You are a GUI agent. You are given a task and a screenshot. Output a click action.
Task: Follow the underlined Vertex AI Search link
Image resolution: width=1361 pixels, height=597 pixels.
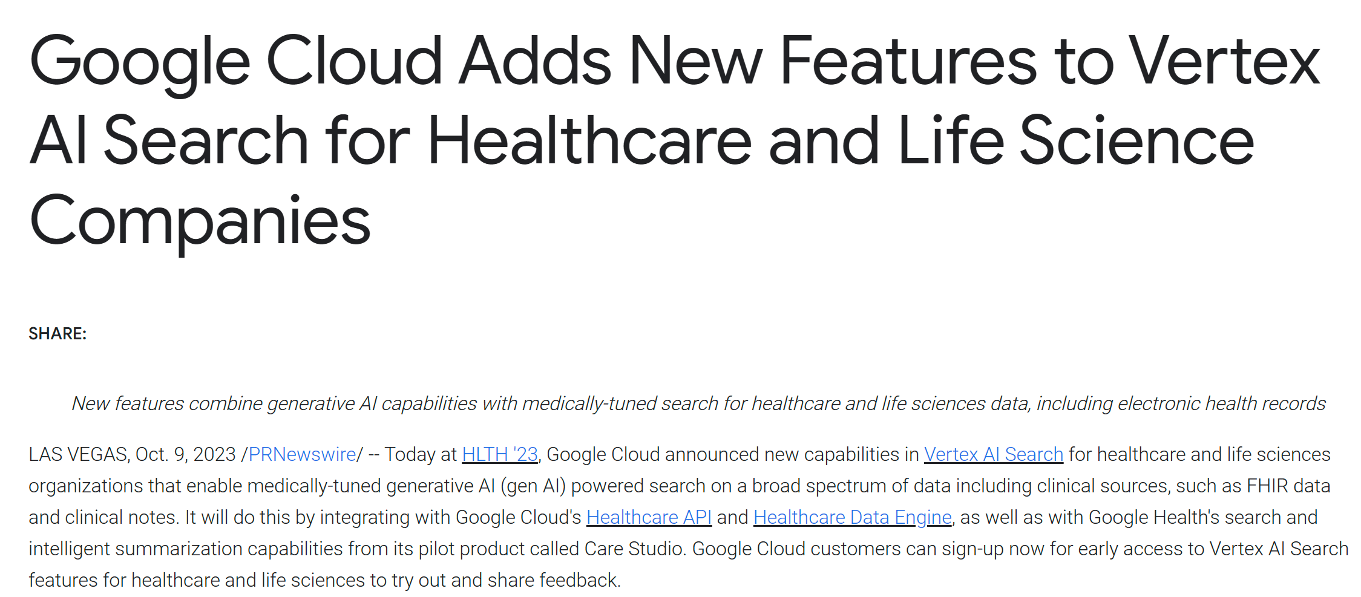coord(994,454)
